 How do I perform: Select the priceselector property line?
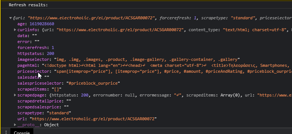point(155,72)
